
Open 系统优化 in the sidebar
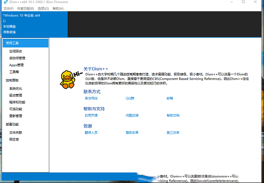[x=16, y=88]
